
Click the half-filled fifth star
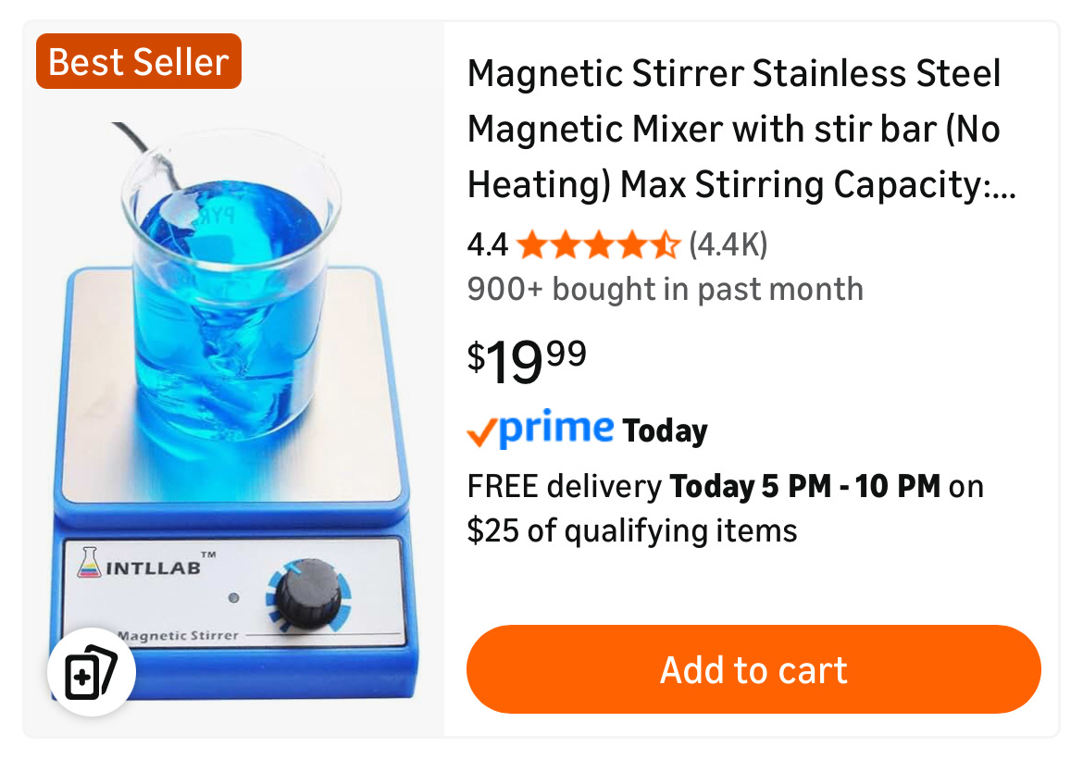[x=666, y=244]
